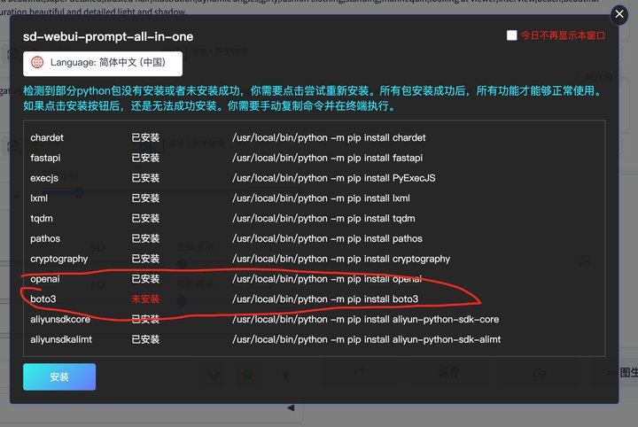Click the cryptography package name
Image resolution: width=638 pixels, height=427 pixels.
[59, 259]
